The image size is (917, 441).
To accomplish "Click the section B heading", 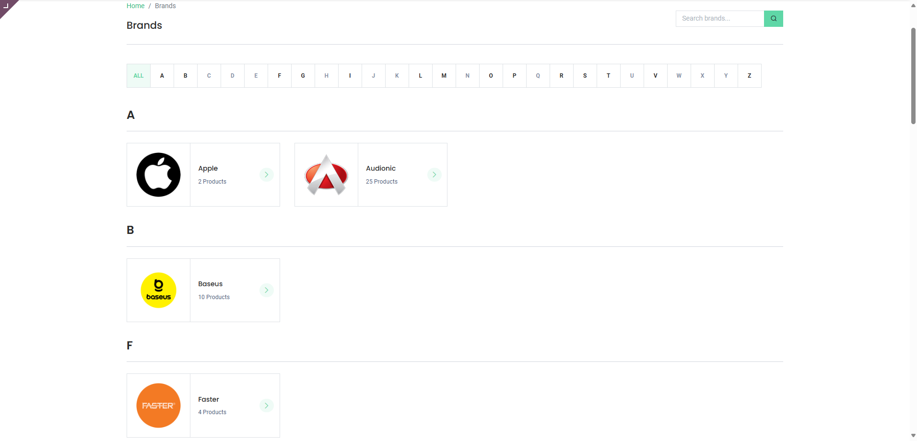I will (130, 230).
